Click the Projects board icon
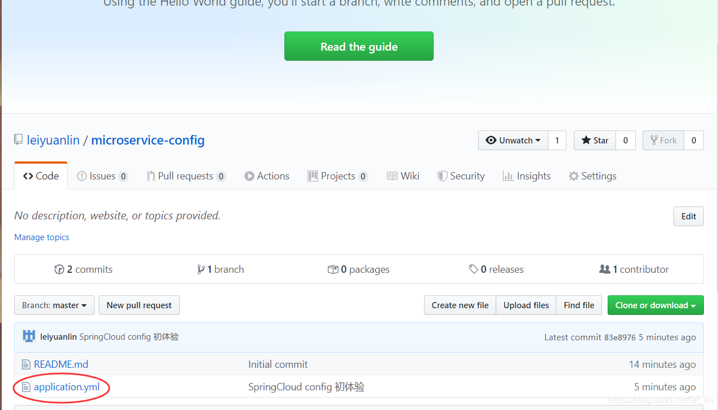 click(x=313, y=176)
